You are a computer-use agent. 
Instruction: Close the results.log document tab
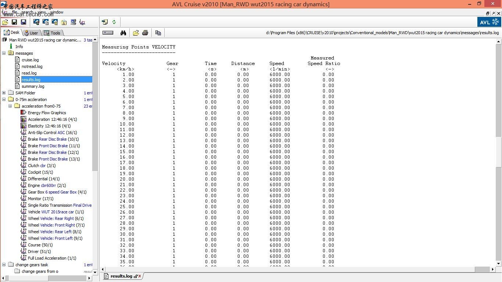[140, 276]
